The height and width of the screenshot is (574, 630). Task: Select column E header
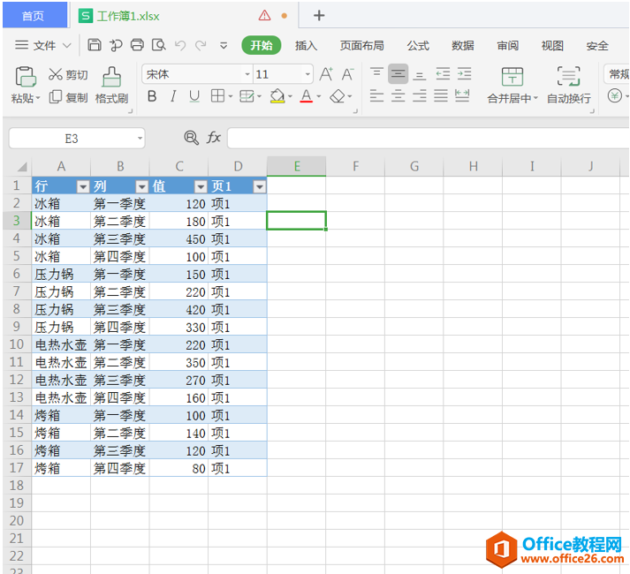click(x=297, y=166)
